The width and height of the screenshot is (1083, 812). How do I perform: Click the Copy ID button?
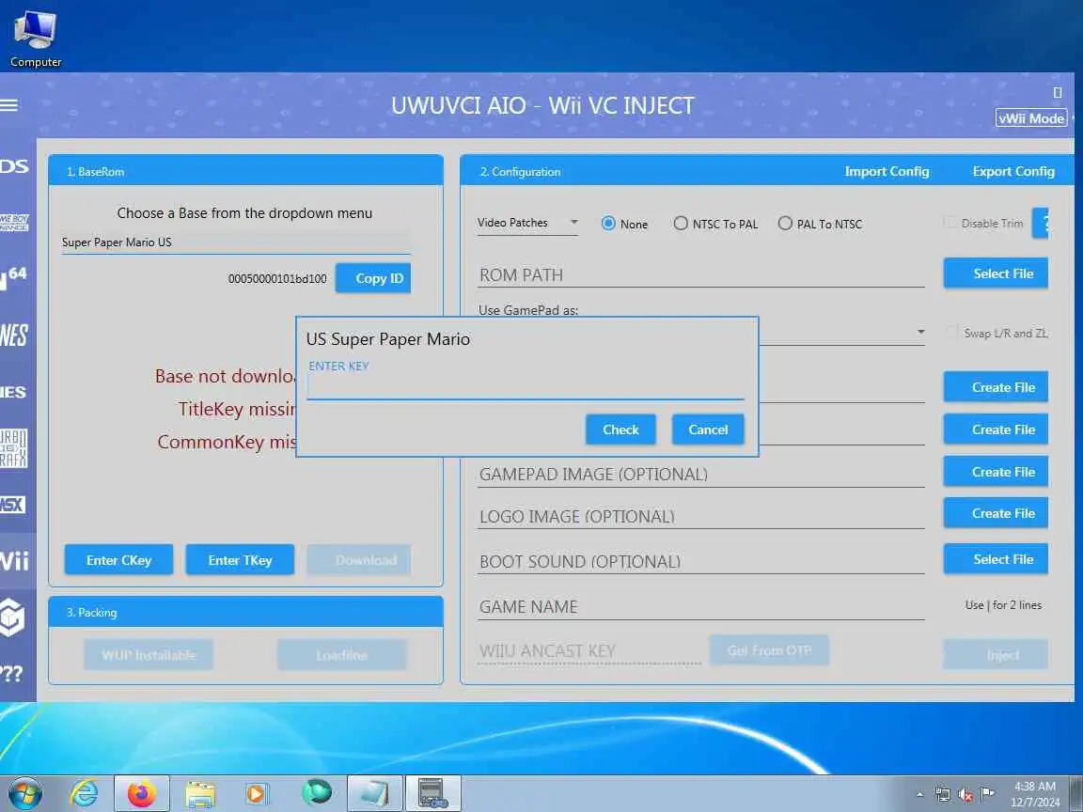[x=373, y=278]
